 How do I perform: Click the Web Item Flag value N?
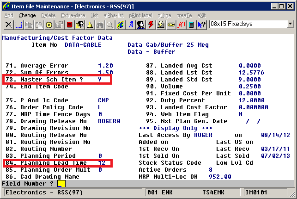click(x=240, y=114)
